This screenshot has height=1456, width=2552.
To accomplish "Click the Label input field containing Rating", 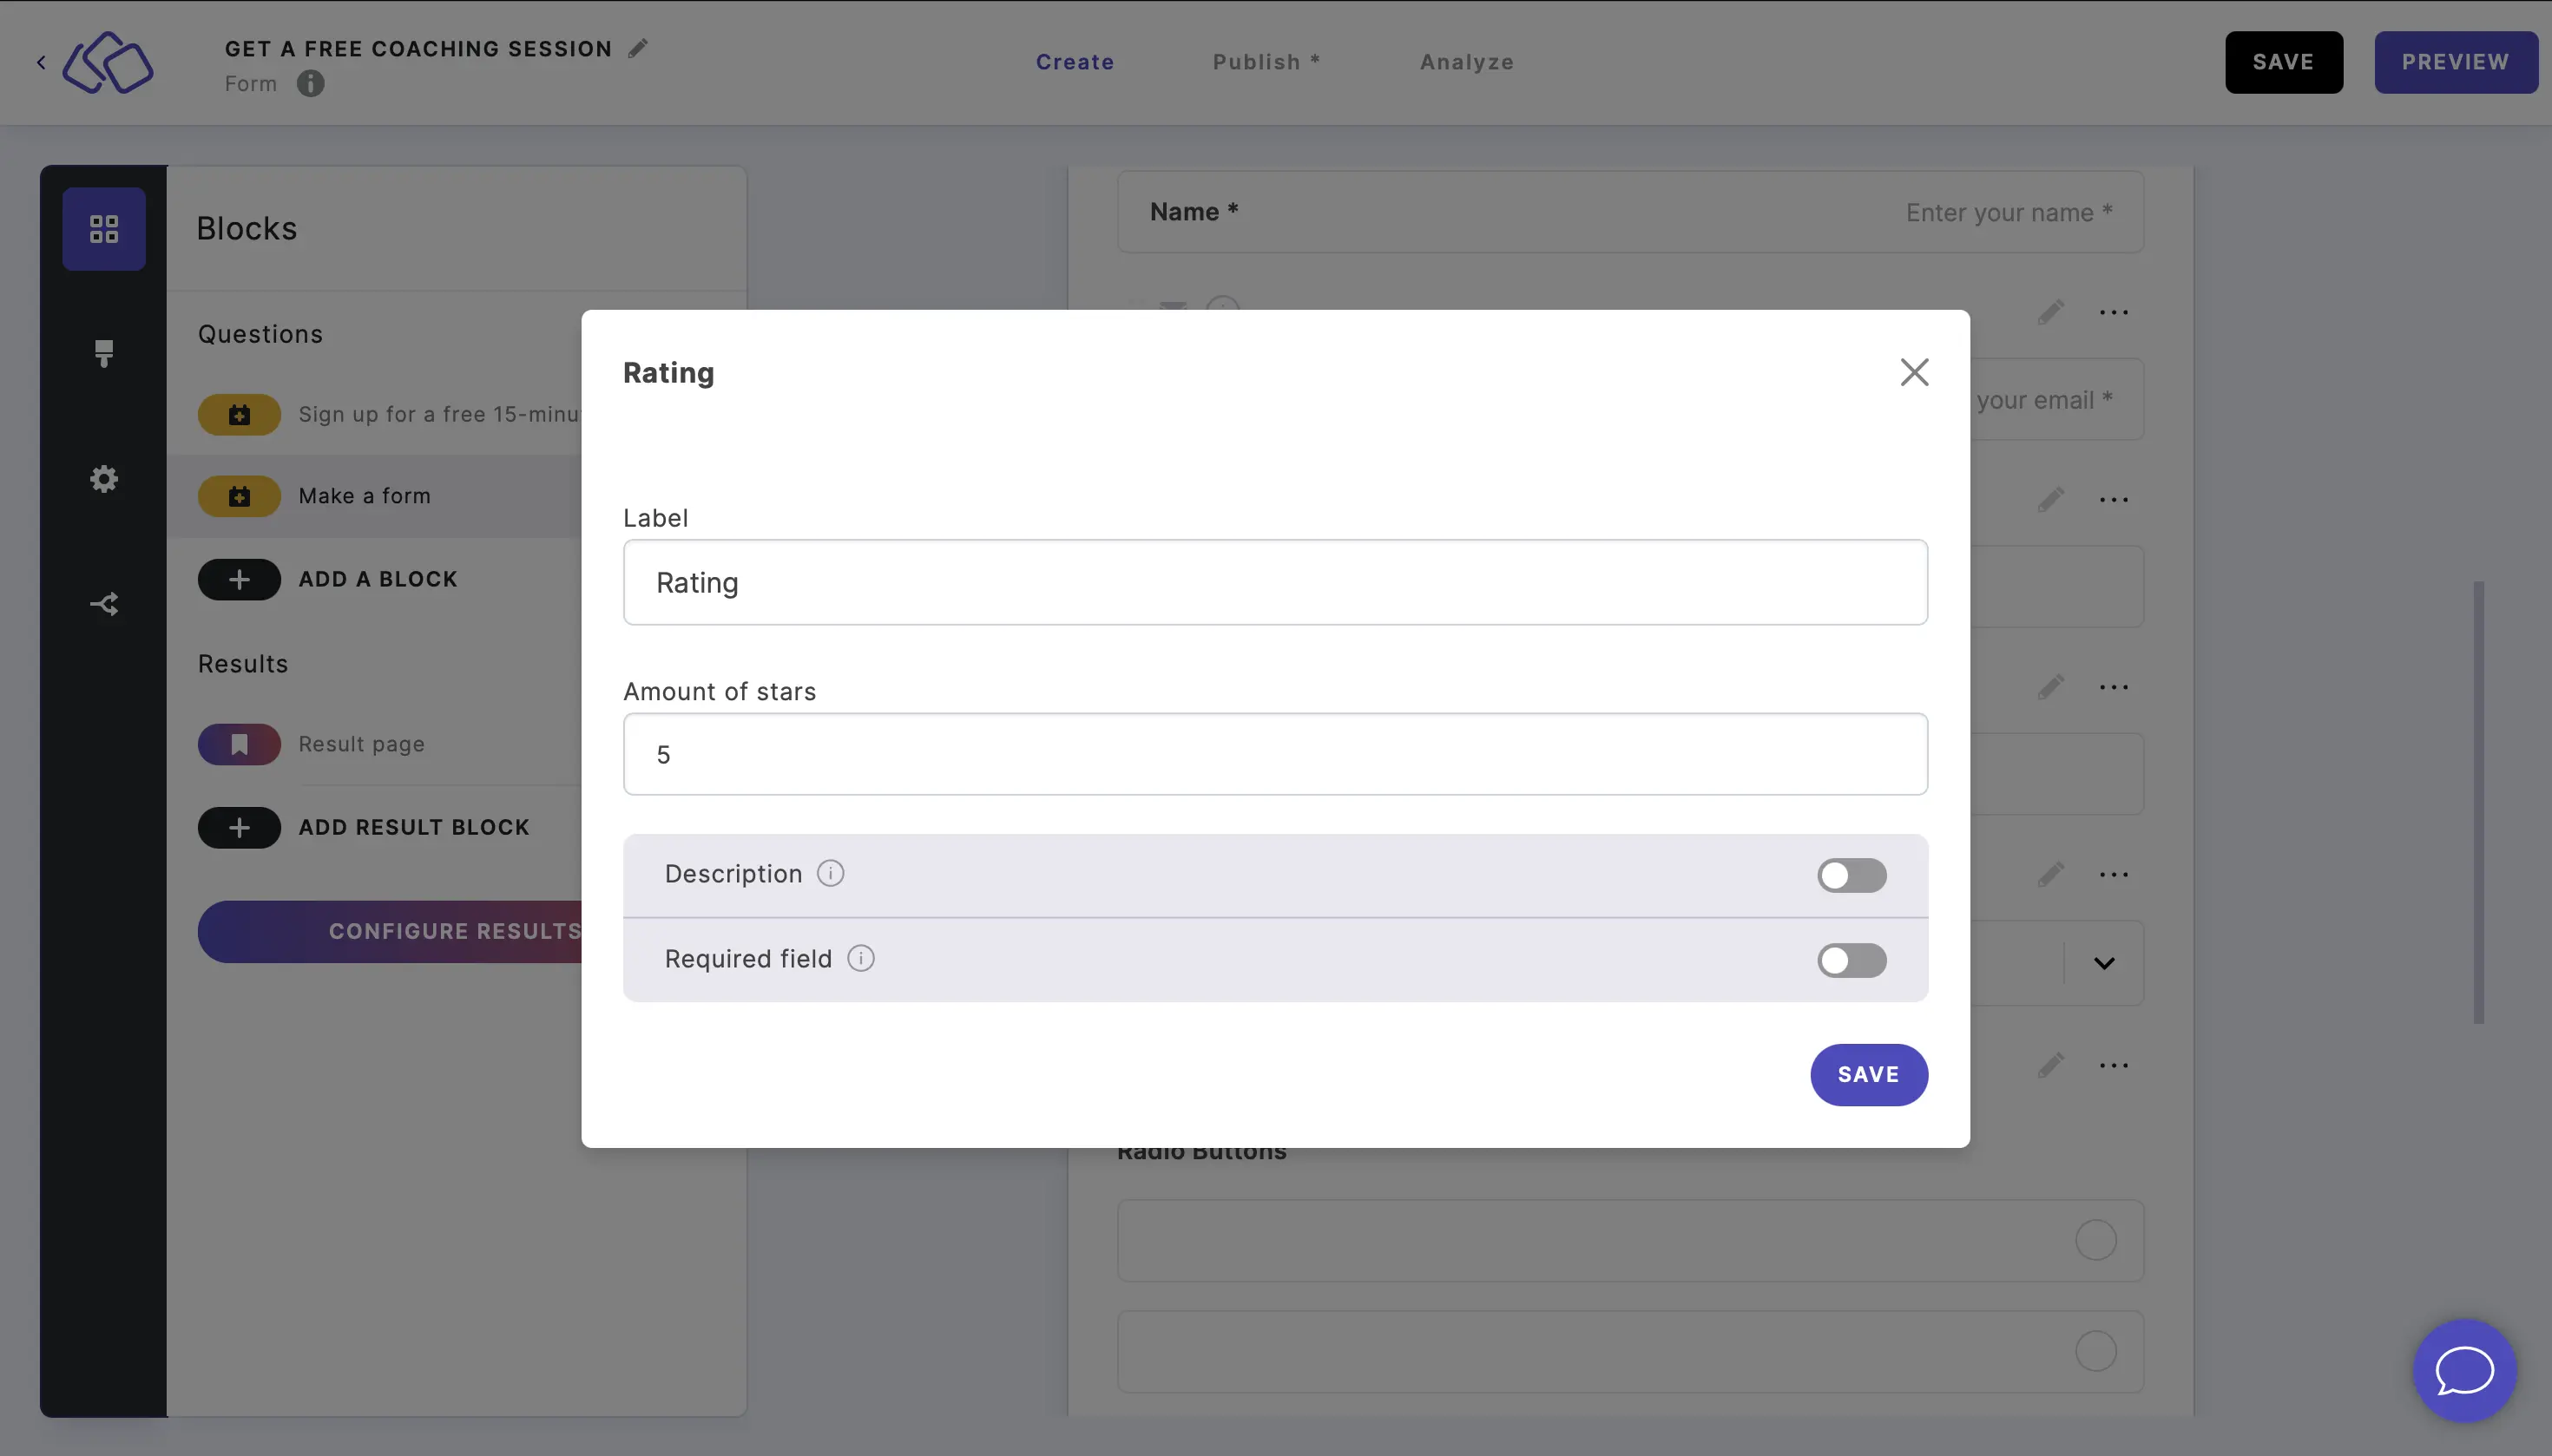I will 1274,582.
